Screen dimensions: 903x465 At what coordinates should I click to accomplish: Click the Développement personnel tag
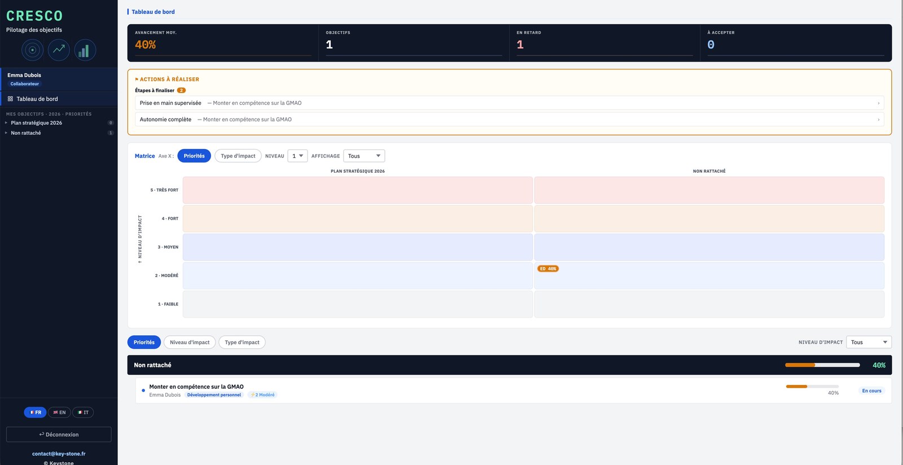click(x=214, y=395)
